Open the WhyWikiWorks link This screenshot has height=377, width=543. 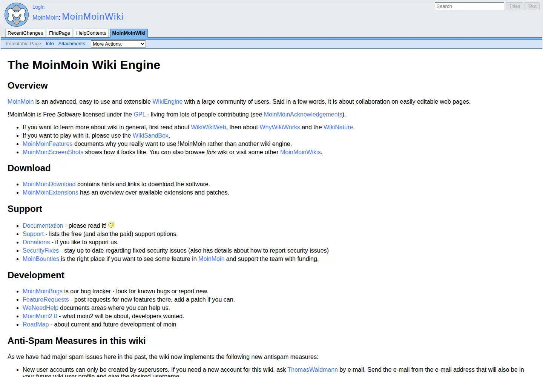(280, 127)
